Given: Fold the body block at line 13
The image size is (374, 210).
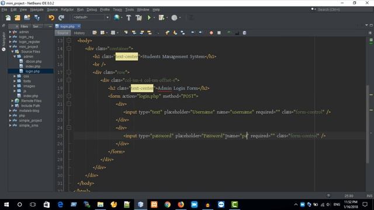Looking at the screenshot, I should [69, 40].
